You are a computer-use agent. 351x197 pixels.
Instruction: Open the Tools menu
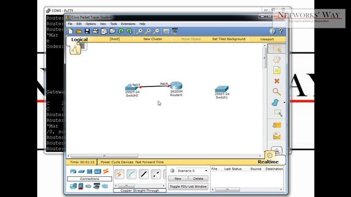click(114, 24)
